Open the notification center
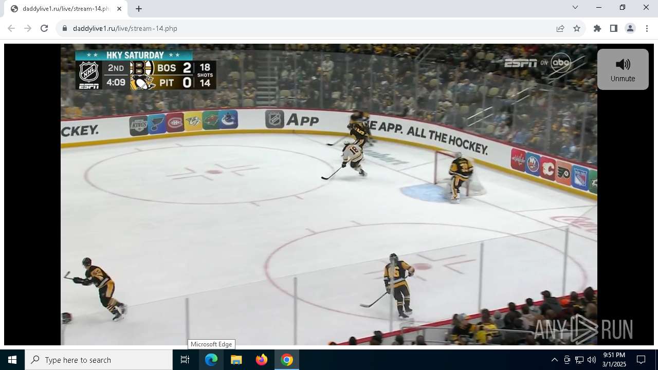Screen dimensions: 658x370 coord(641,360)
